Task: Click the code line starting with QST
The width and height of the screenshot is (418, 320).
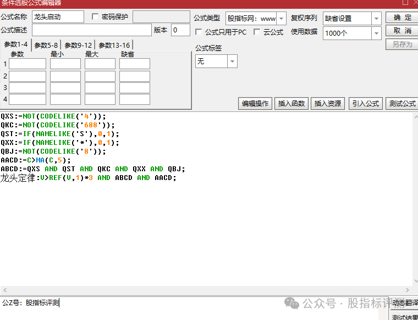Action: click(60, 134)
